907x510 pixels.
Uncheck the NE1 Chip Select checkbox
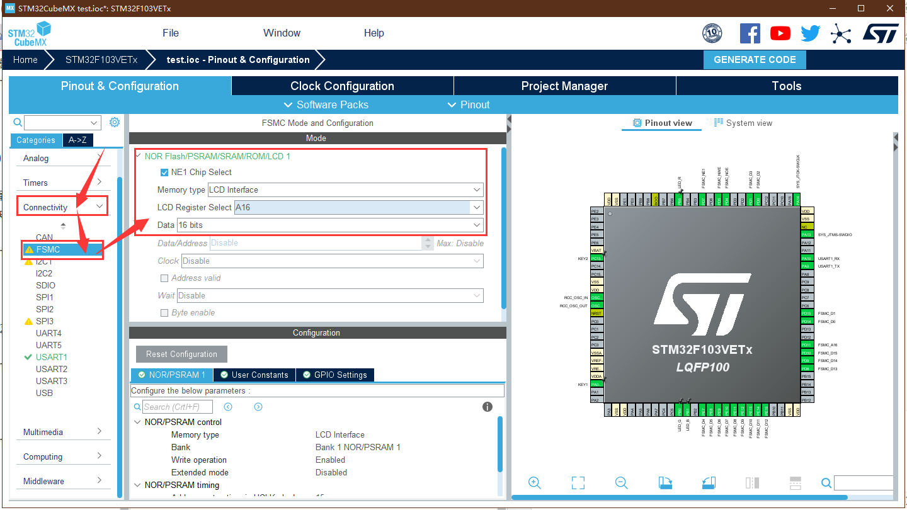click(164, 172)
